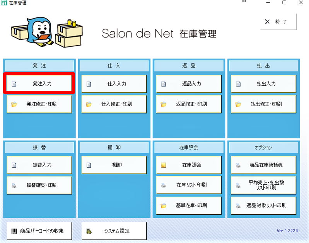Click the 仕入 section header
Screen dimensions: 309x243
[114, 66]
